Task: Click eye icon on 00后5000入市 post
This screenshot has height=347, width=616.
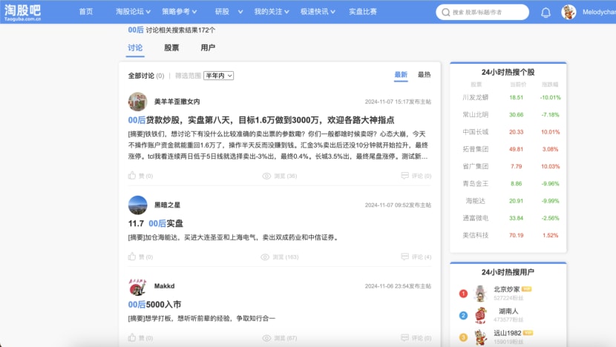Action: click(x=266, y=338)
